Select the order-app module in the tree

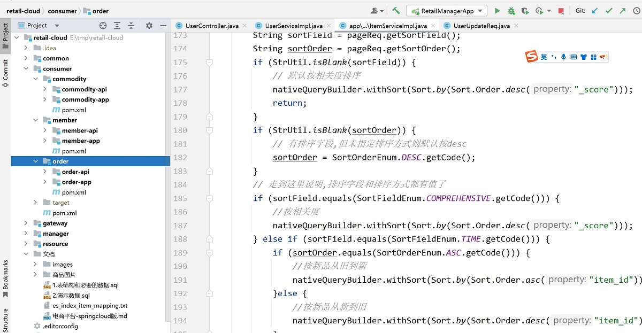pos(76,182)
